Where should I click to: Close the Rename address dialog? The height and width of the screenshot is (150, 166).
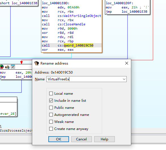tap(127, 63)
